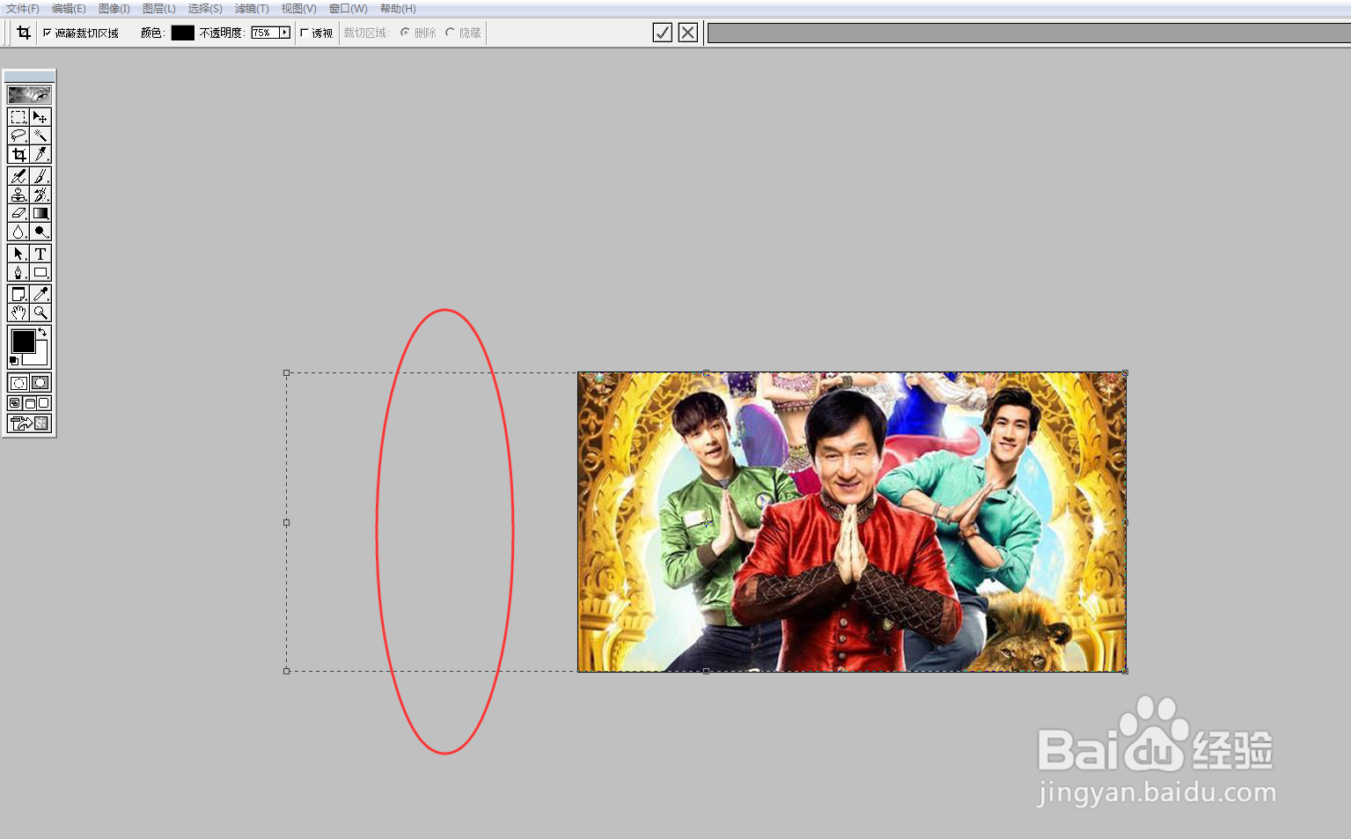Viewport: 1351px width, 839px height.
Task: Select the Rectangular Marquee tool
Action: [18, 117]
